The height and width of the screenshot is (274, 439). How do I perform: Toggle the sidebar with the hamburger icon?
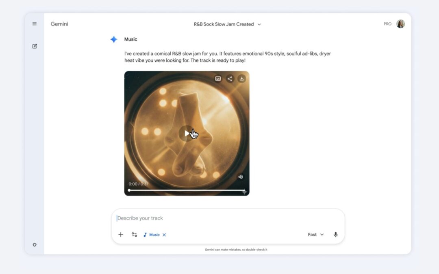(x=35, y=24)
